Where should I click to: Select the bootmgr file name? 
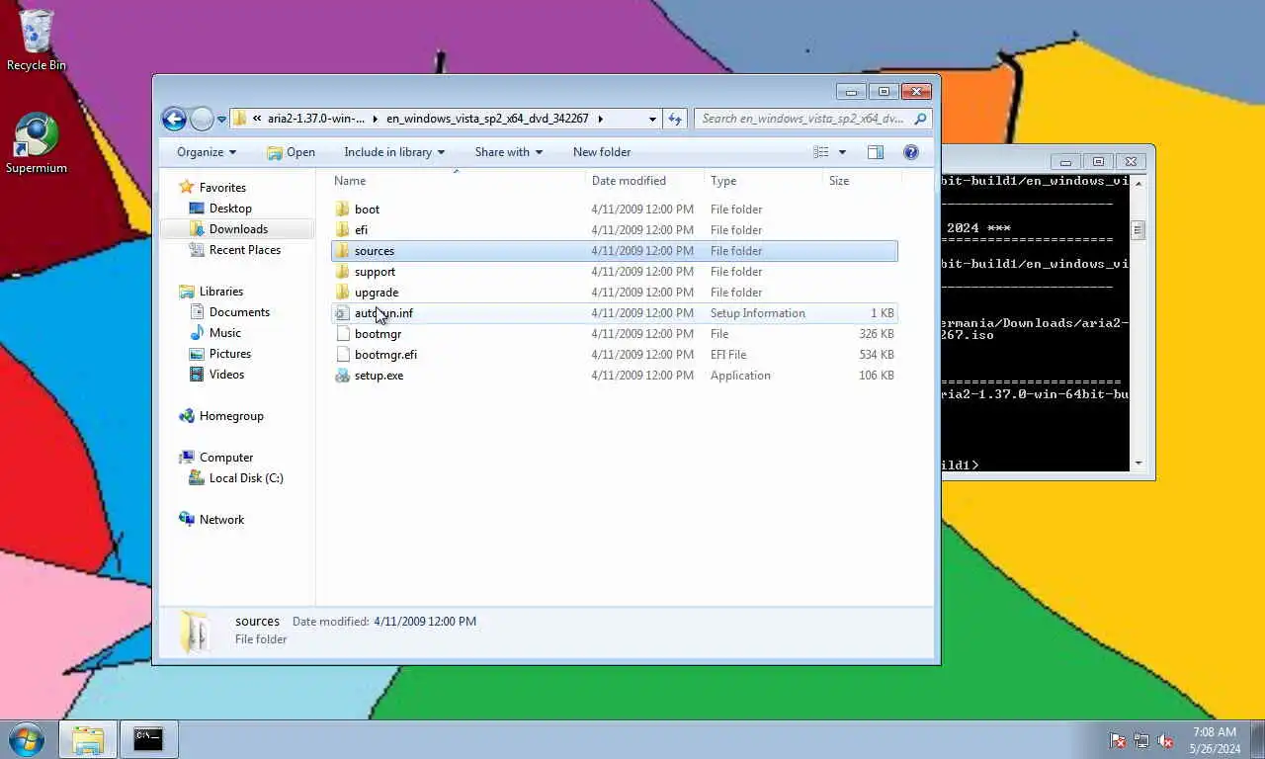pyautogui.click(x=378, y=334)
